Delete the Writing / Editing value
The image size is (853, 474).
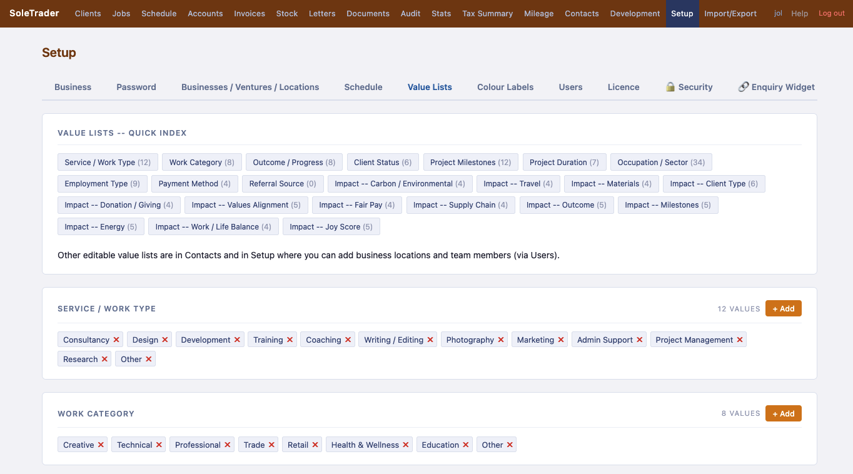(x=430, y=340)
